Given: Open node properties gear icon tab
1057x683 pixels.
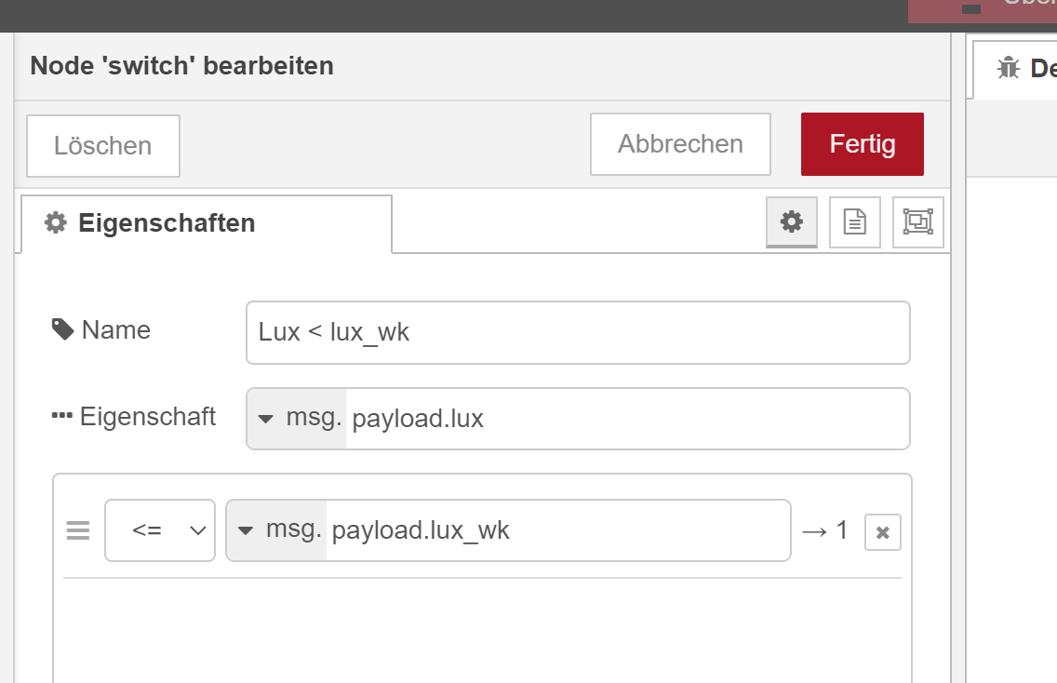Looking at the screenshot, I should pyautogui.click(x=792, y=221).
